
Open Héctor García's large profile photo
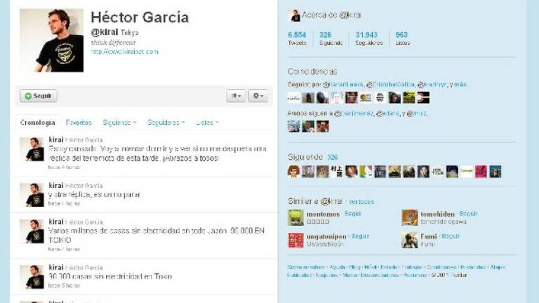51,40
